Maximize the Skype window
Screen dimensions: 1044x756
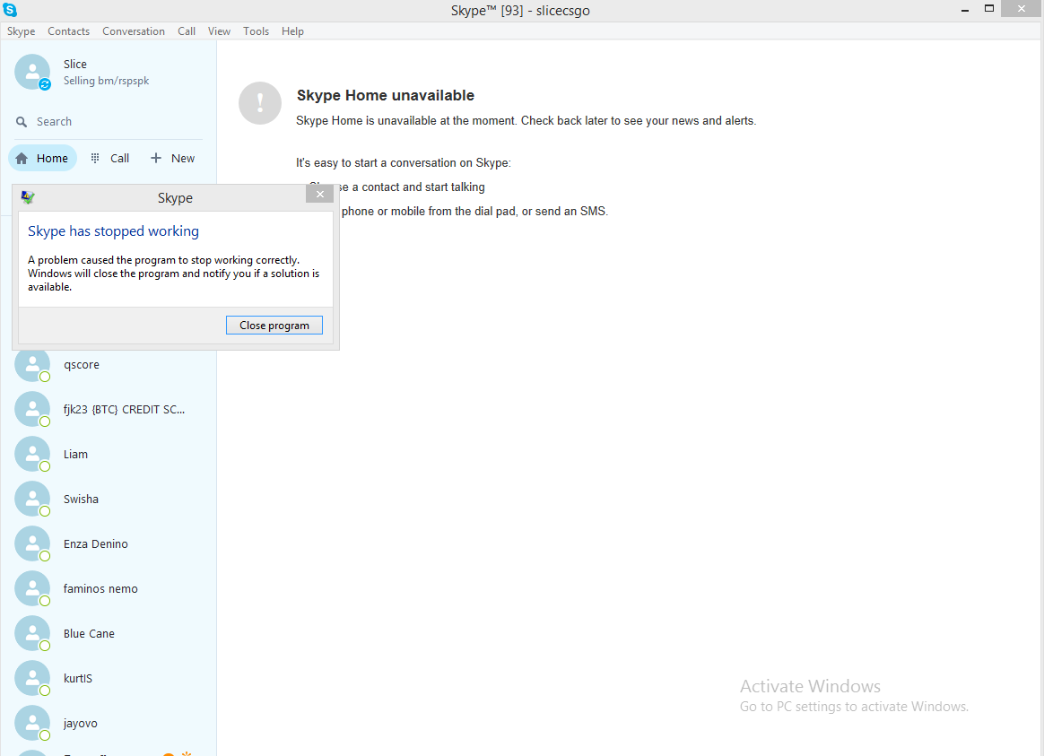click(989, 9)
